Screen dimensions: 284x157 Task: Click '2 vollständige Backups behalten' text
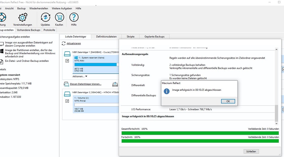point(187,65)
